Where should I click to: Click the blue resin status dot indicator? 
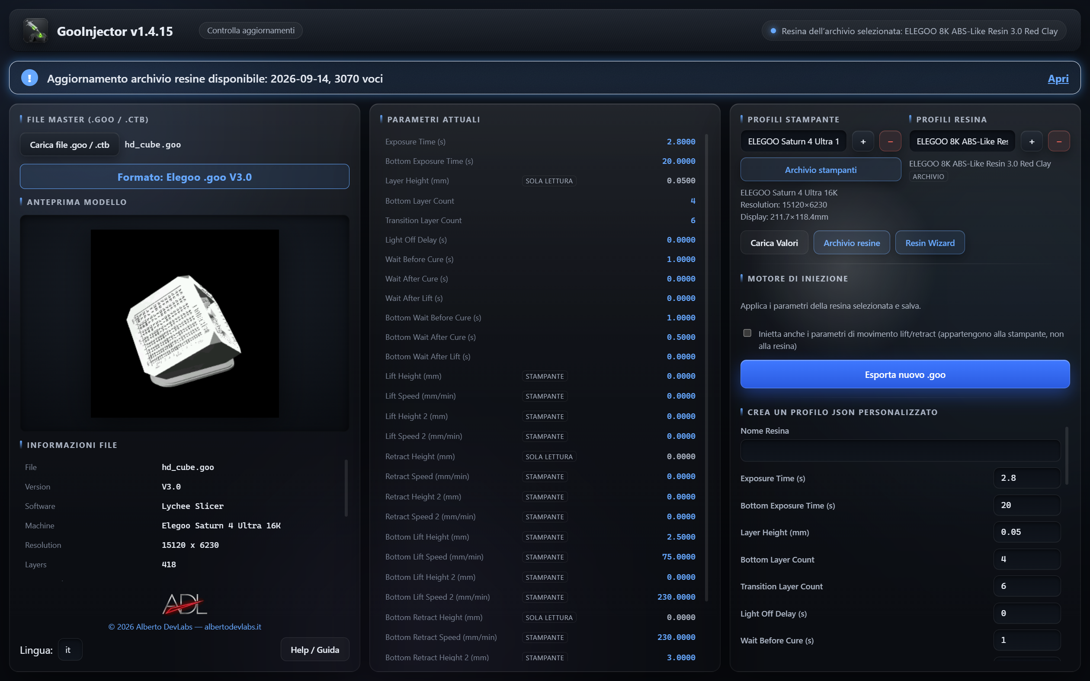click(773, 31)
